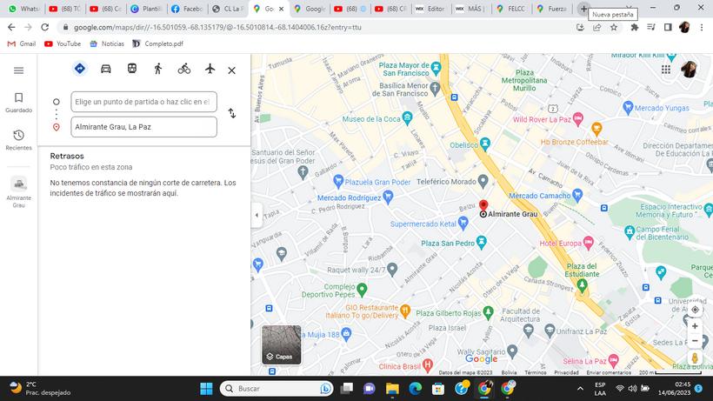Open the Completo.pdf bookmark
The height and width of the screenshot is (401, 713).
pos(157,43)
